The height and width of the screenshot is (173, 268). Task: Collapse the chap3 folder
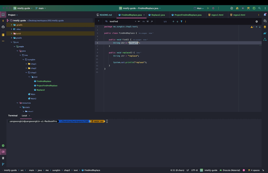[x=26, y=73]
